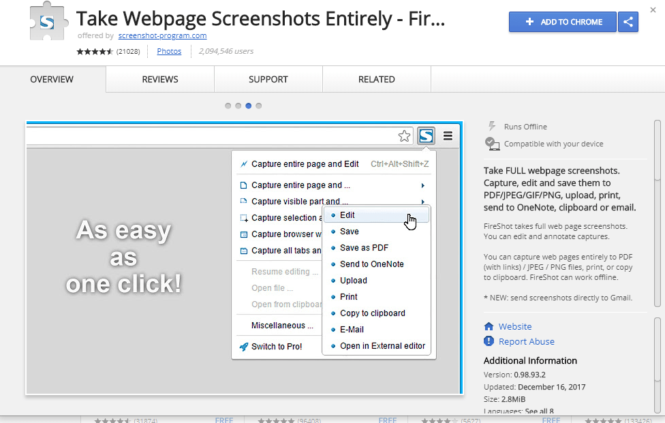The height and width of the screenshot is (423, 665).
Task: Click the window icon beside Capture browser
Action: (x=244, y=234)
